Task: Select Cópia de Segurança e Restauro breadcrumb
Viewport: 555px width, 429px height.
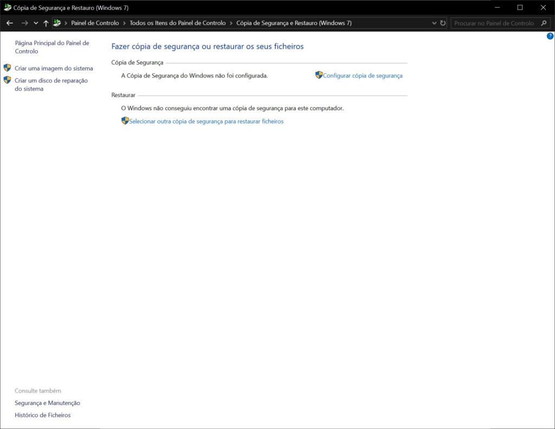Action: pos(294,23)
